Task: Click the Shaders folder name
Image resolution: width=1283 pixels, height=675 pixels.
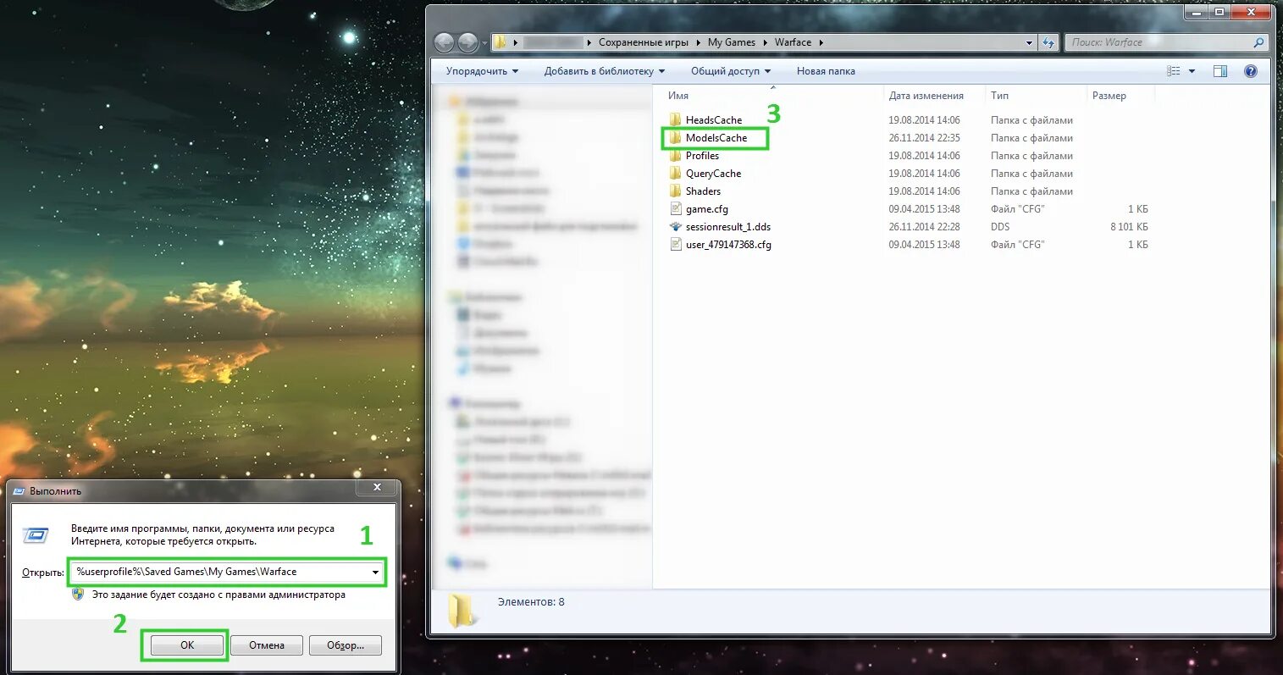Action: coord(703,191)
